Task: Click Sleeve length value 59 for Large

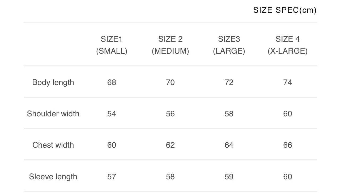Action: click(229, 177)
